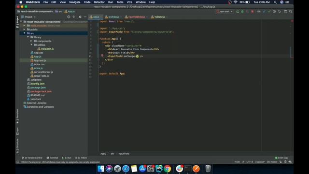This screenshot has width=309, height=174.
Task: Hide the Project panel with minus icon
Action: click(x=85, y=17)
